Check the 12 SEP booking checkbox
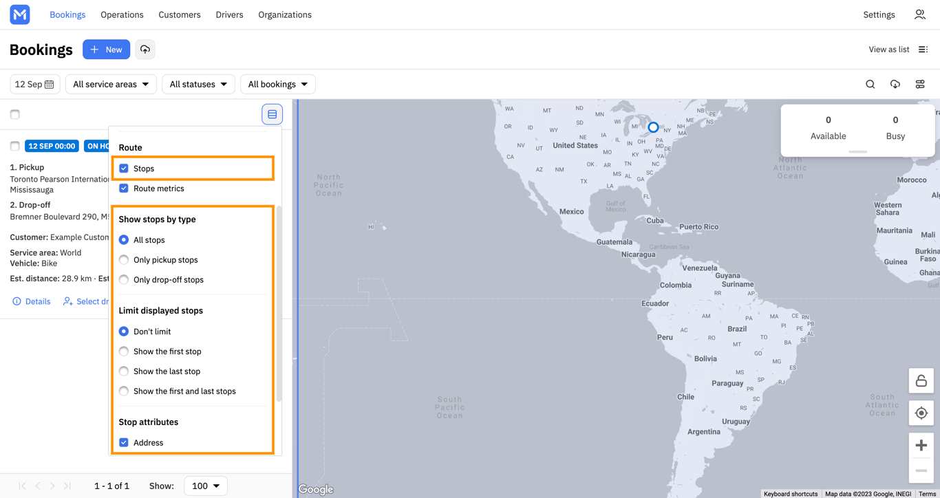The image size is (940, 498). 15,146
